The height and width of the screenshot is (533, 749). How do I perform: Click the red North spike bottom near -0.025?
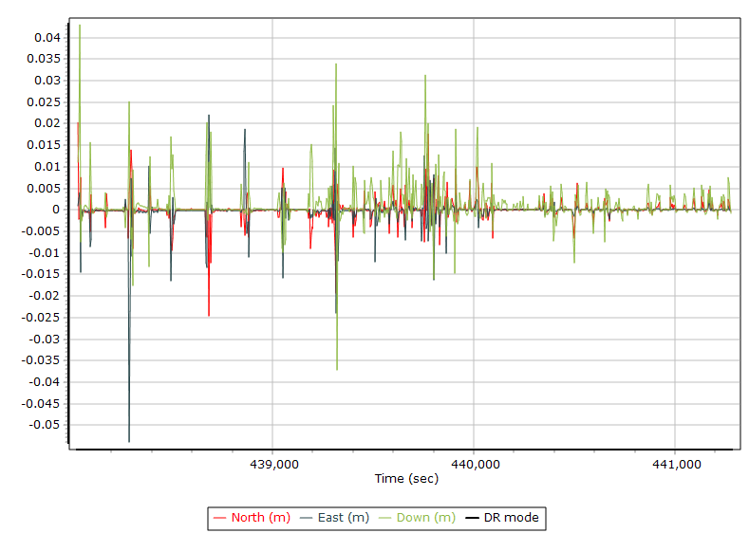tap(209, 314)
